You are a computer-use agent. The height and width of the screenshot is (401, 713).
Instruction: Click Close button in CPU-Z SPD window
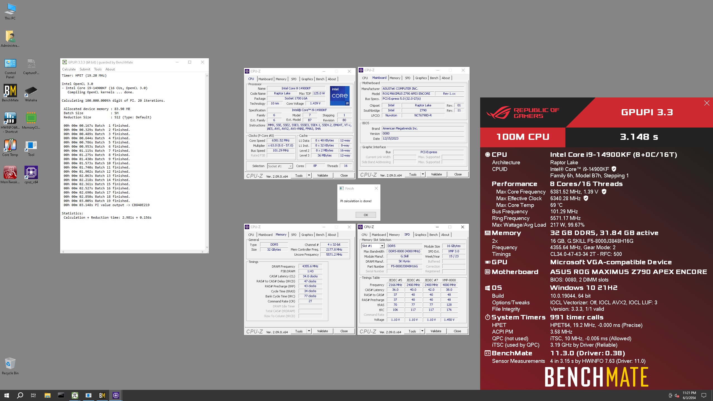[x=457, y=331]
